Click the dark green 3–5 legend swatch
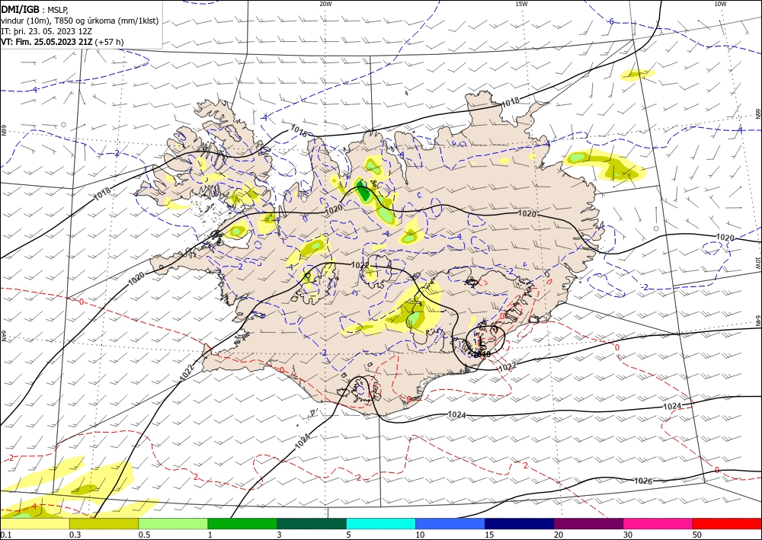 click(x=312, y=523)
